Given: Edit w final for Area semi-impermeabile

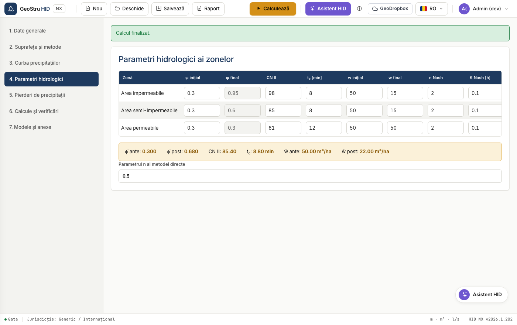Looking at the screenshot, I should click(405, 110).
